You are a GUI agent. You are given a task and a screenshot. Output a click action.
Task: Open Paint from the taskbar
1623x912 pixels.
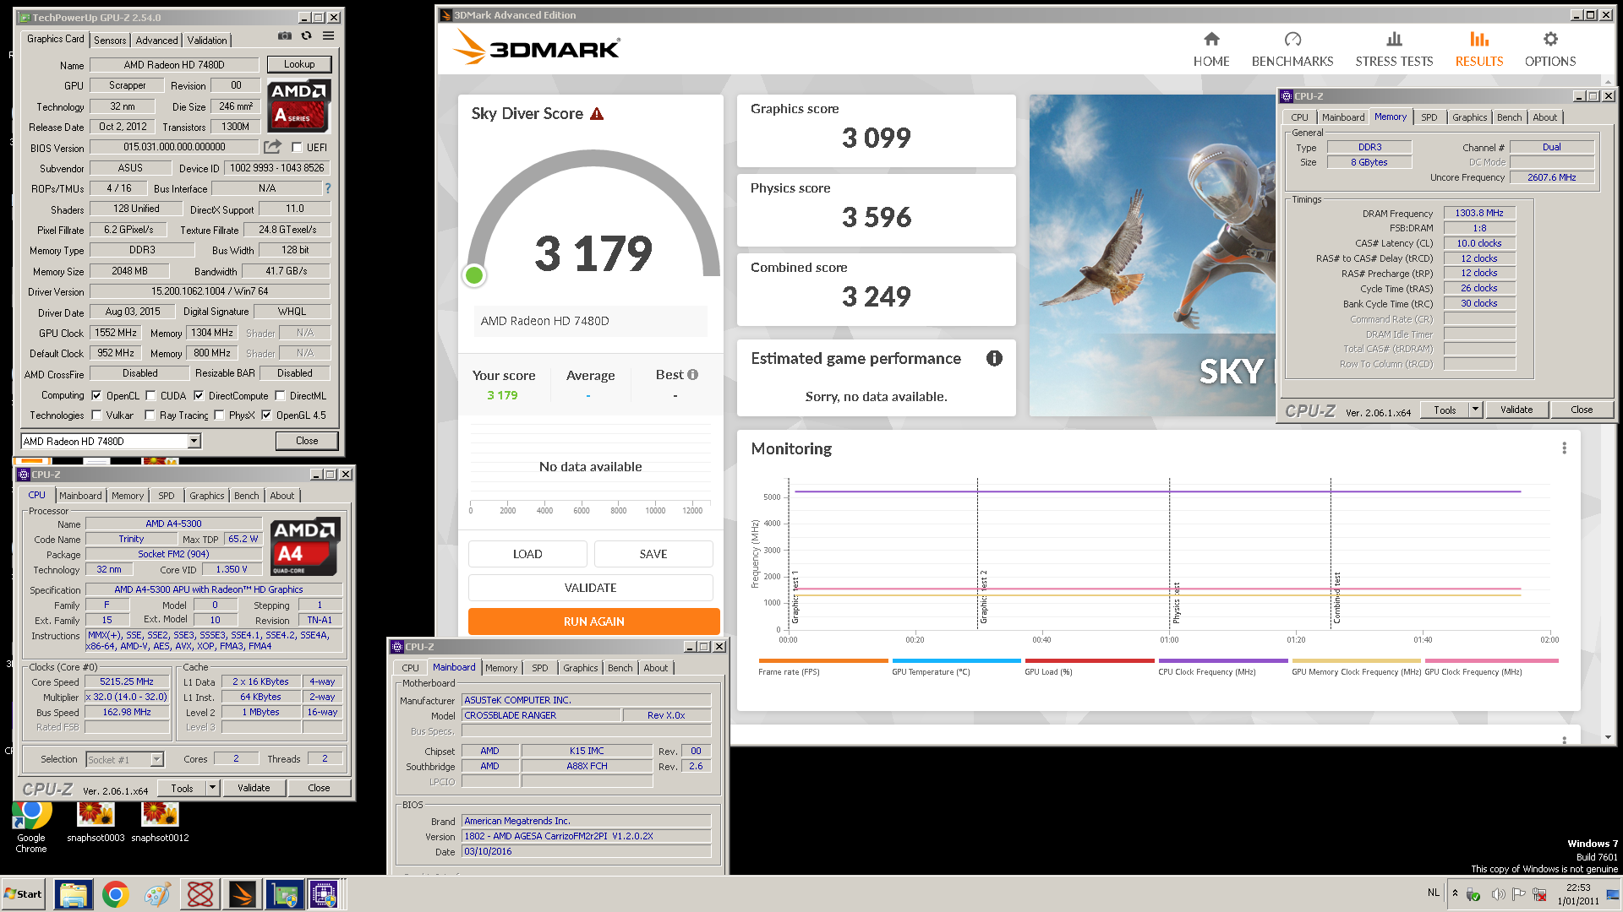pos(158,894)
